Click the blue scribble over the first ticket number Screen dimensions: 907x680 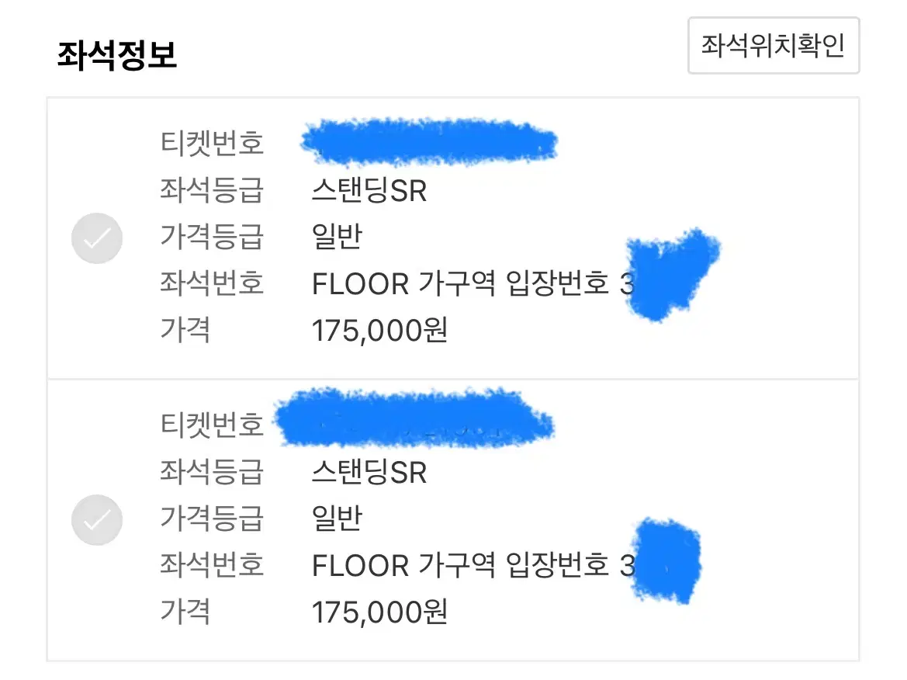[428, 142]
